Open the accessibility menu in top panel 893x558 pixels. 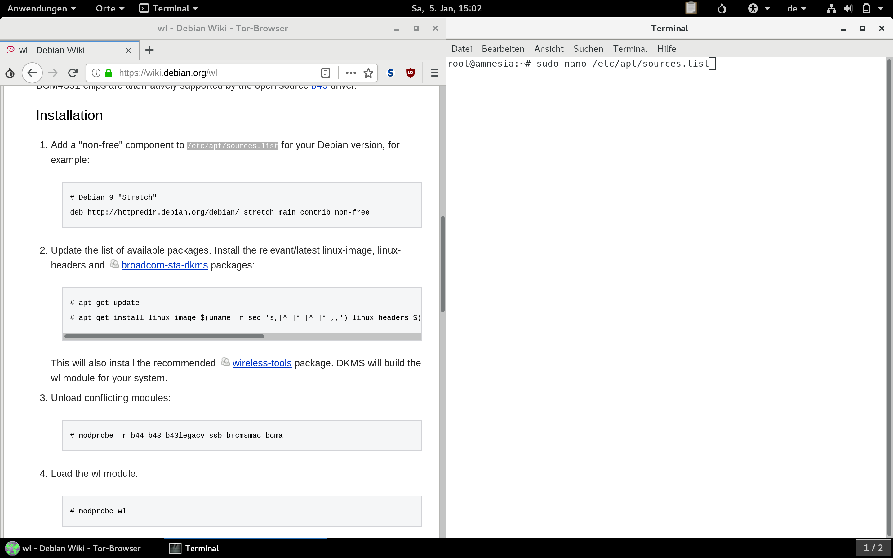[x=759, y=8]
